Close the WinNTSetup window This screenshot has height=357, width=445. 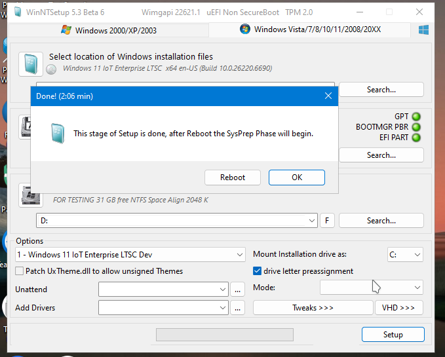pos(419,12)
